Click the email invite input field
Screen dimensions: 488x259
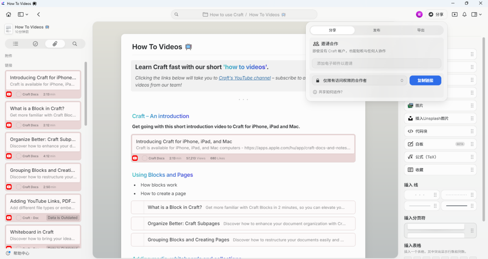376,64
